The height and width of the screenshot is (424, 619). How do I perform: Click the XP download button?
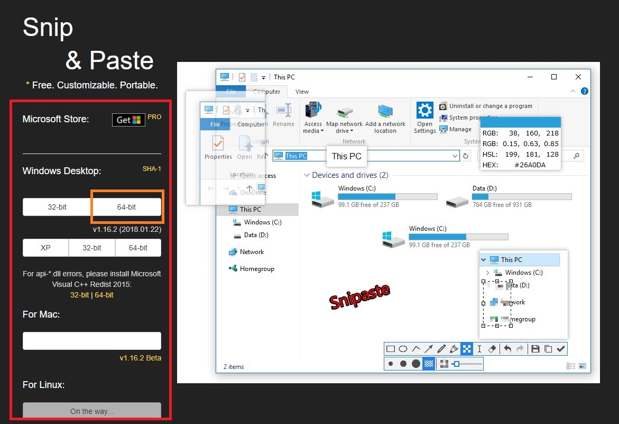click(x=45, y=248)
